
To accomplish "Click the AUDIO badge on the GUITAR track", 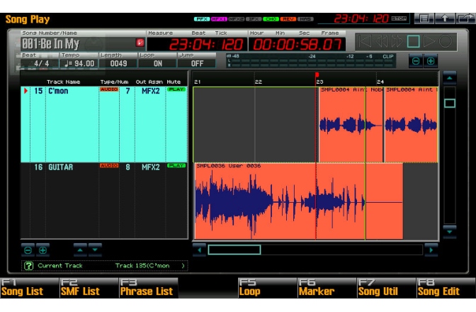I will 108,165.
